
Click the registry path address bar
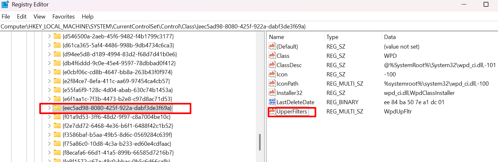pyautogui.click(x=224, y=27)
